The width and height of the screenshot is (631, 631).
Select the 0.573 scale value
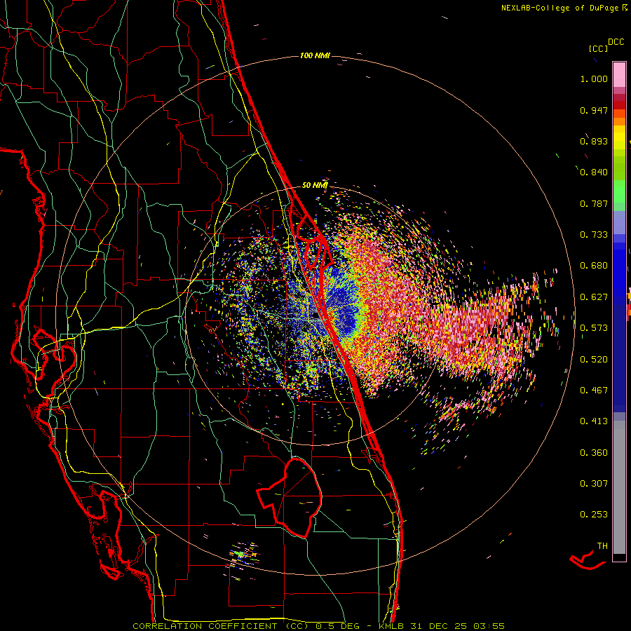point(594,327)
